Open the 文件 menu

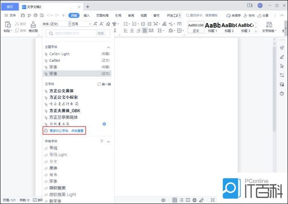point(10,16)
